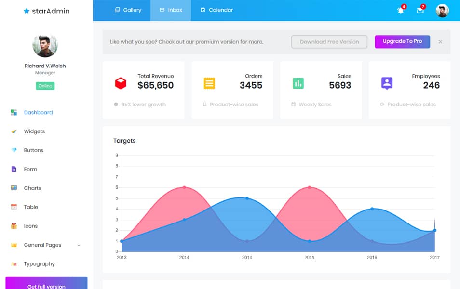
Task: Select the Icons item in the sidebar
Action: pos(30,226)
